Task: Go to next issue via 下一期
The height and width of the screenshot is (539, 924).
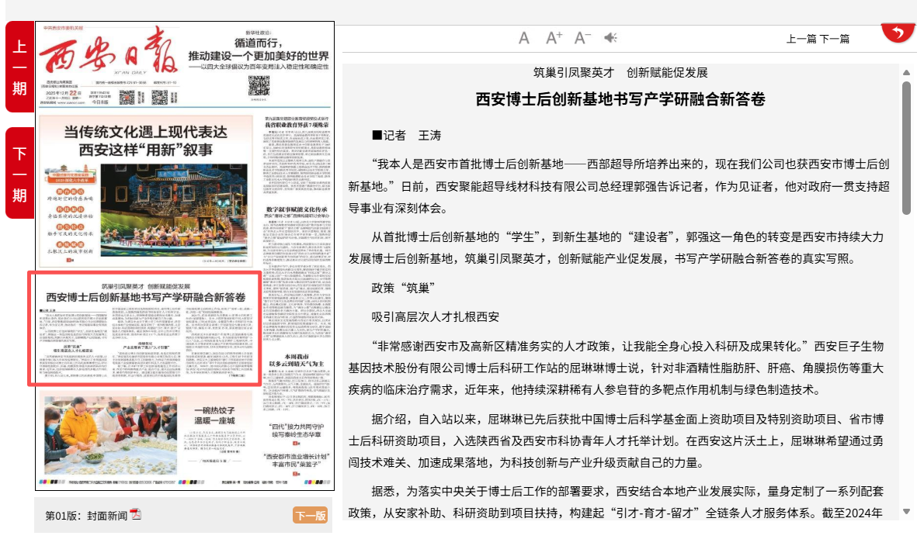Action: 19,173
